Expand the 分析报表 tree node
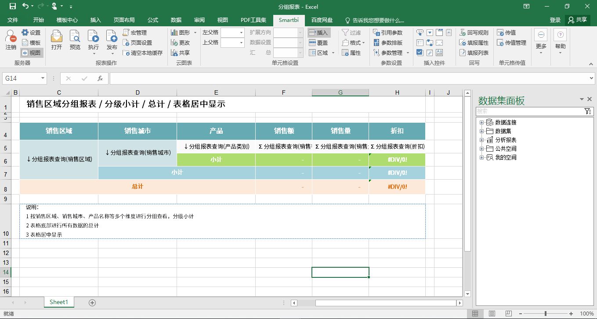 point(481,140)
